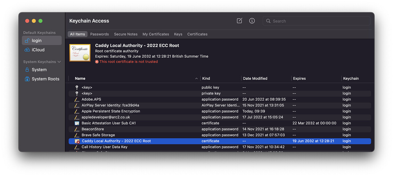
Task: Select Basic Attestation User Sub CA1 row
Action: [x=220, y=123]
